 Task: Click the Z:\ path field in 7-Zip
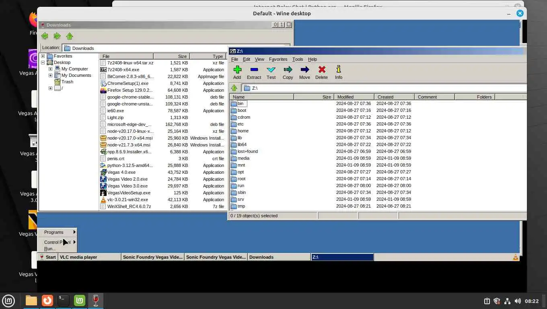384,88
